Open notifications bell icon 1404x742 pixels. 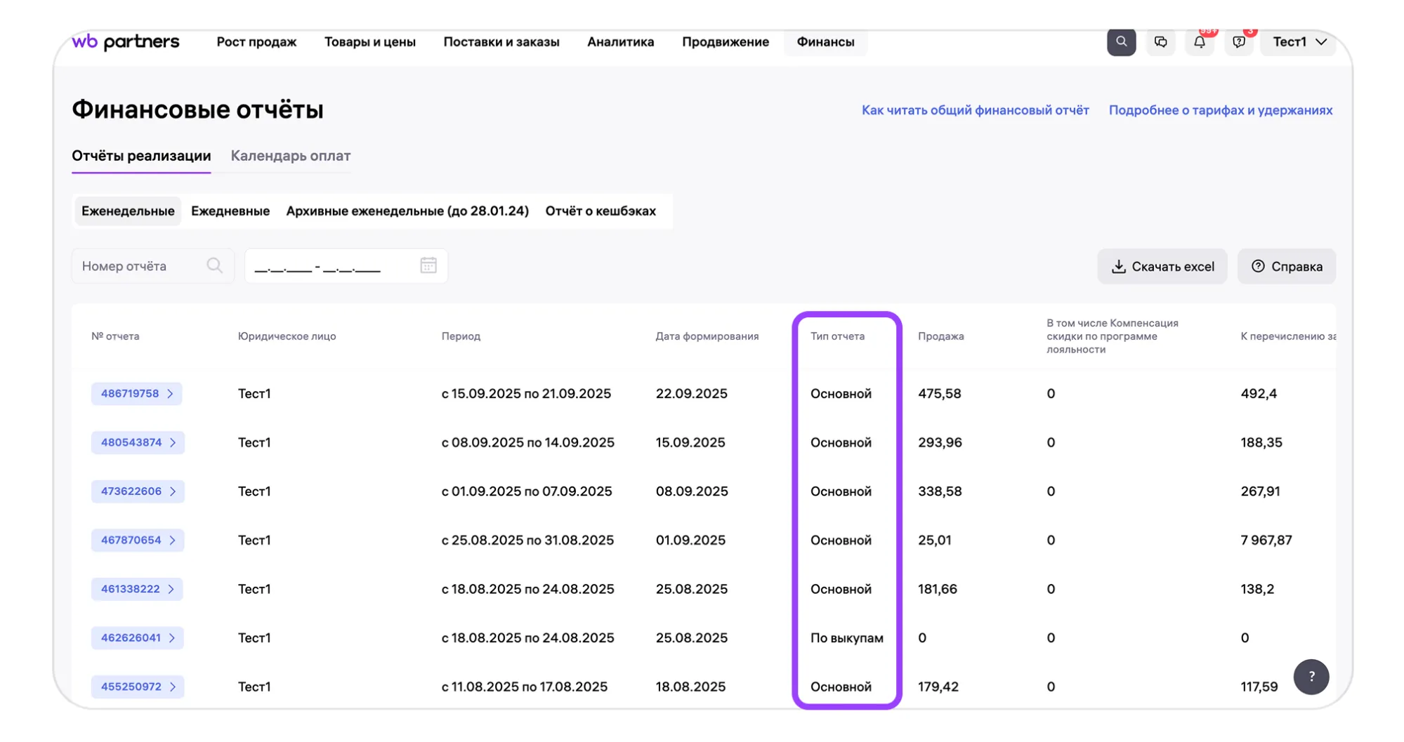[x=1200, y=42]
